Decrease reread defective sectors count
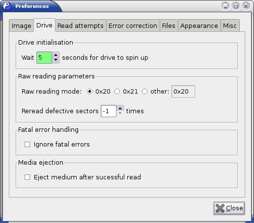The image size is (254, 223). tap(120, 113)
